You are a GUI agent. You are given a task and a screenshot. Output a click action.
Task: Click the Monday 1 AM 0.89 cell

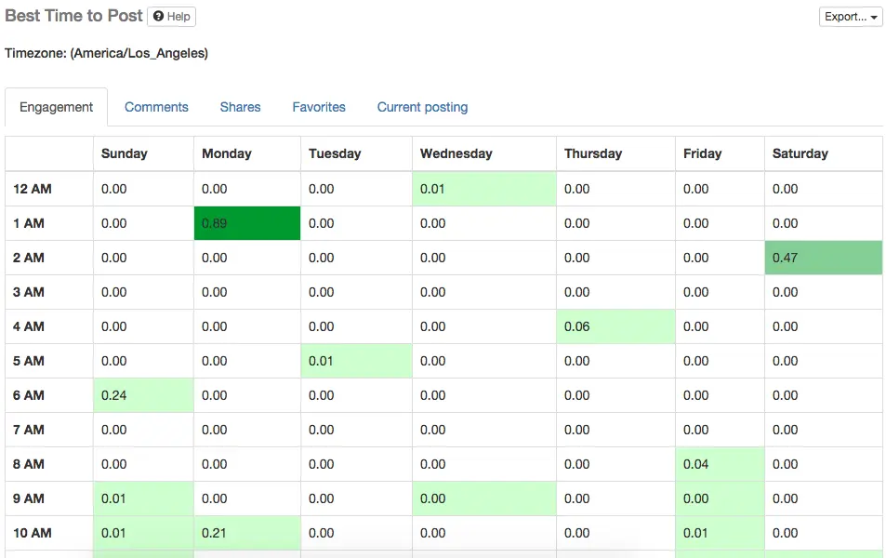tap(247, 223)
